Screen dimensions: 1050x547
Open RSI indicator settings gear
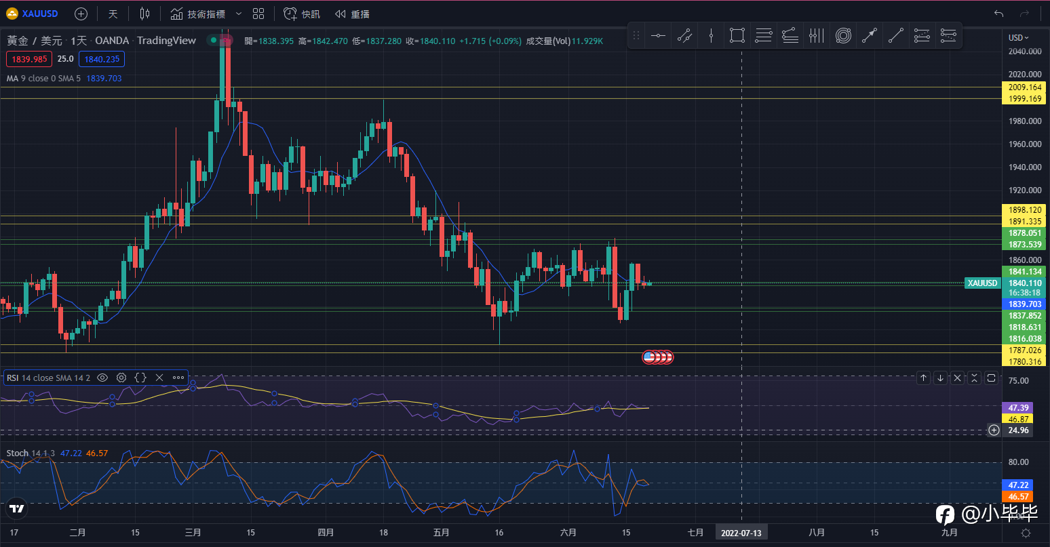(x=121, y=378)
